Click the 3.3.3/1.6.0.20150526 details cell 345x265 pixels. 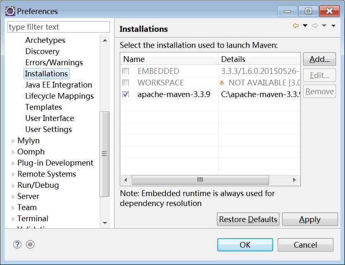(260, 71)
